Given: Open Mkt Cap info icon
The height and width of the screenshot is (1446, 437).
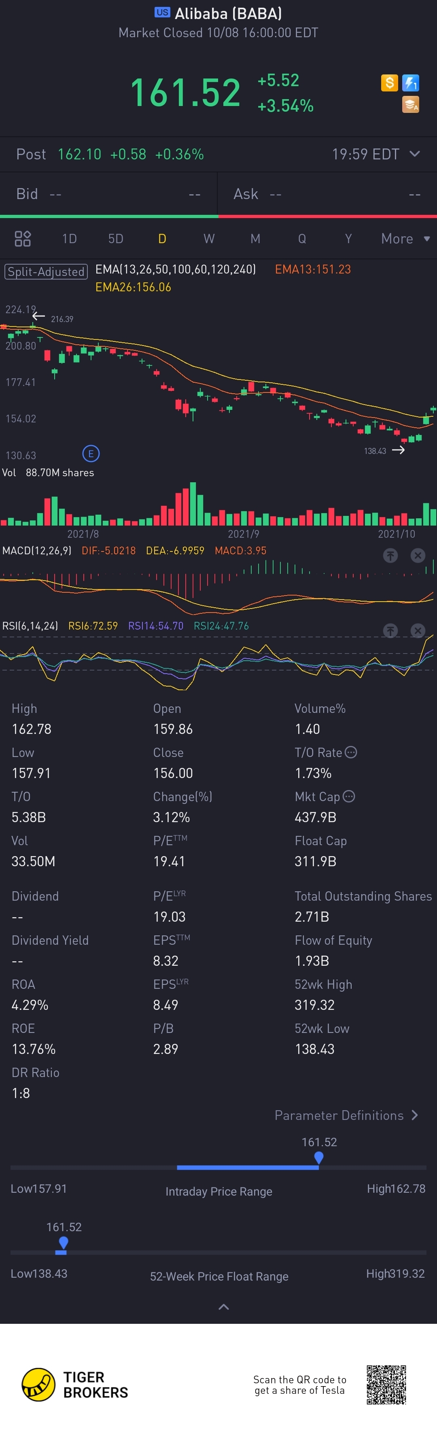Looking at the screenshot, I should 349,796.
